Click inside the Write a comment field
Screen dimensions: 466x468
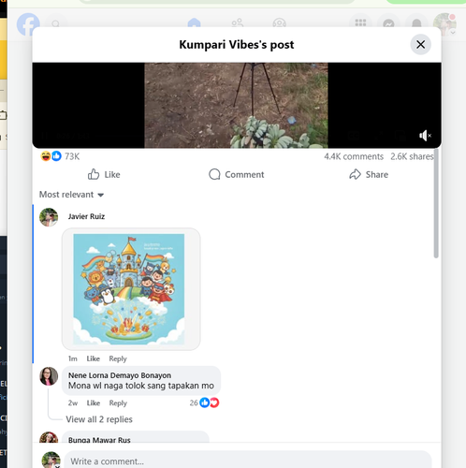tap(248, 461)
